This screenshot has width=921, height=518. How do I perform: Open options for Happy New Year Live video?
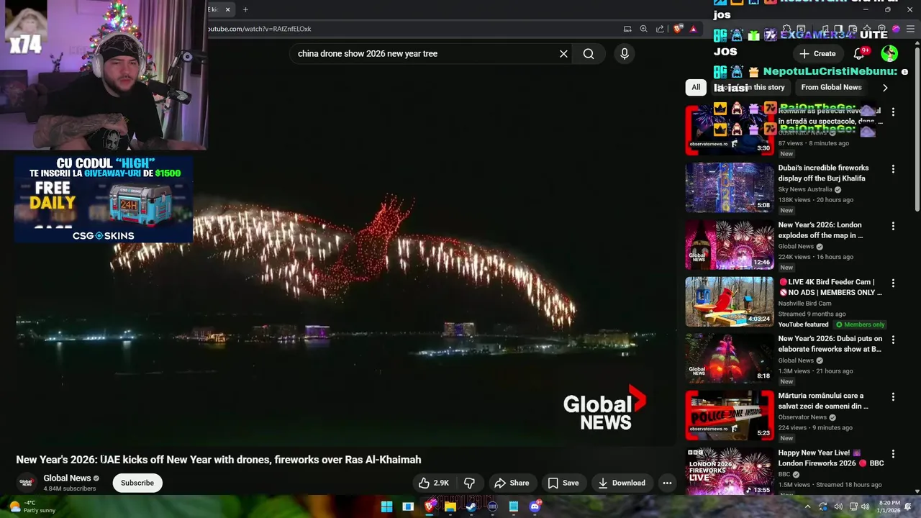click(893, 454)
